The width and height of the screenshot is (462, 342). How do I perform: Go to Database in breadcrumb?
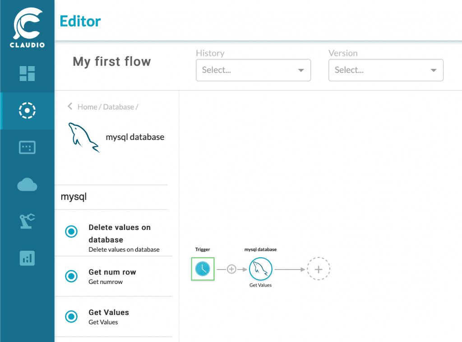point(119,107)
